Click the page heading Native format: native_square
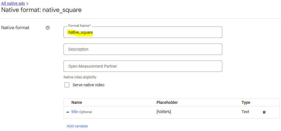281x131 pixels. [x=41, y=10]
